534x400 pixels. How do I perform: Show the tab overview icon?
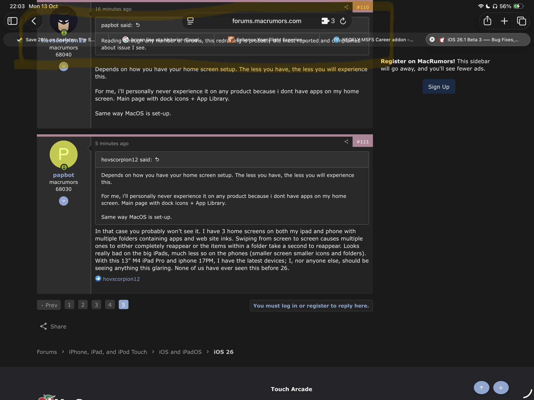[521, 21]
